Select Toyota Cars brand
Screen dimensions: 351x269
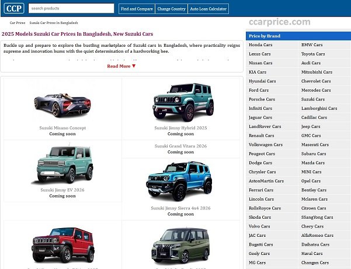point(313,54)
